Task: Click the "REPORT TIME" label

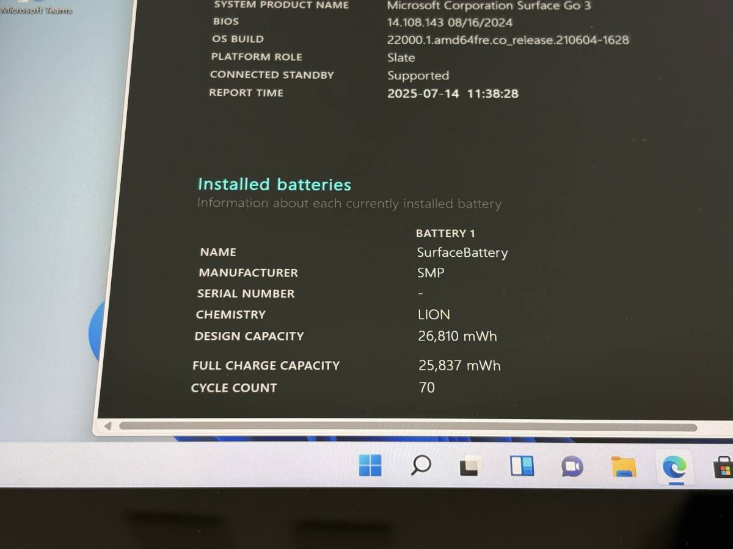Action: [x=246, y=93]
